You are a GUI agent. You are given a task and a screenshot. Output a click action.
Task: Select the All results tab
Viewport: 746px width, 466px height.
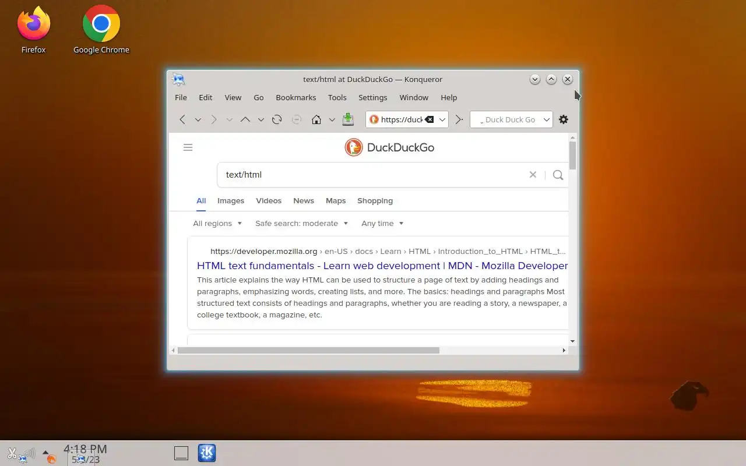tap(201, 200)
